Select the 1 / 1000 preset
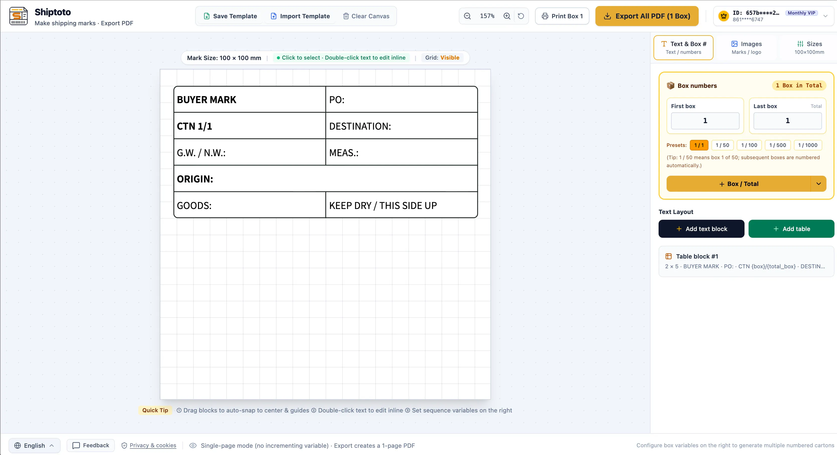 coord(808,145)
